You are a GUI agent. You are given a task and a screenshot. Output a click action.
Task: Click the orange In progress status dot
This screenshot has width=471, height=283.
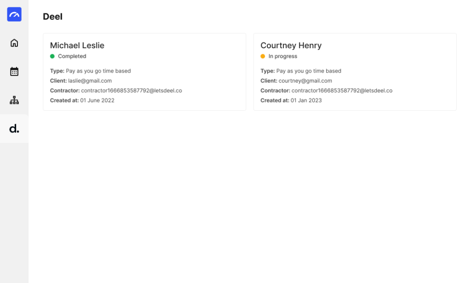tap(263, 56)
